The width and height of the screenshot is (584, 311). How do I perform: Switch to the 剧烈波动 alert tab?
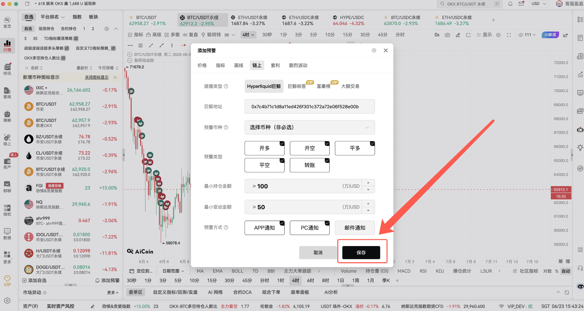[298, 65]
